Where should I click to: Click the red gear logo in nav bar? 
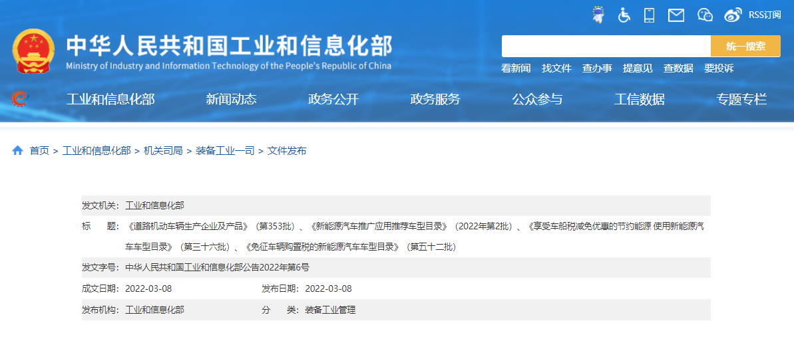coord(20,98)
